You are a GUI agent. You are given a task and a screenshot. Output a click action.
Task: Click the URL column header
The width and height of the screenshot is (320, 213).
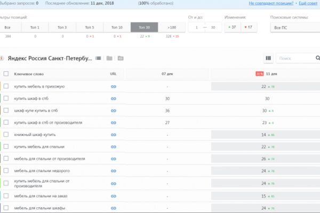(x=113, y=74)
